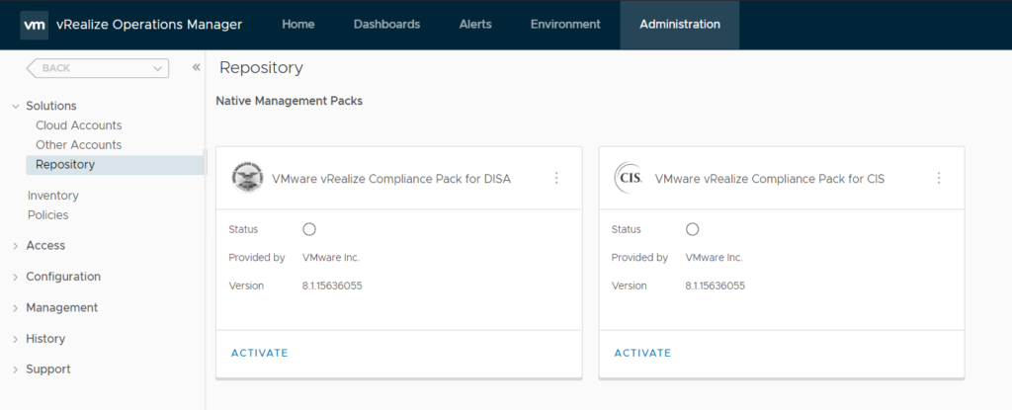Image resolution: width=1012 pixels, height=410 pixels.
Task: Open the Environment tab
Action: (x=565, y=25)
